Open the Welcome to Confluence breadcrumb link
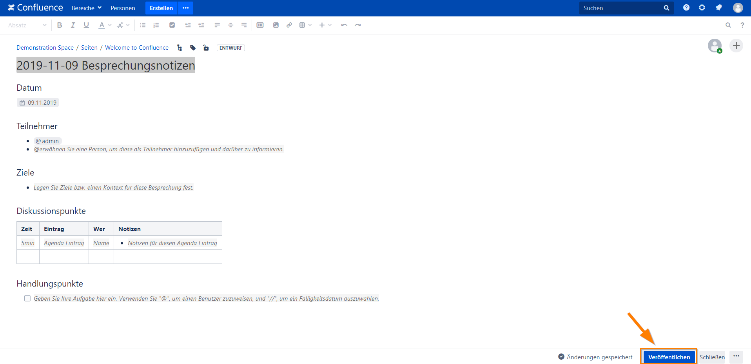751x364 pixels. pyautogui.click(x=136, y=47)
